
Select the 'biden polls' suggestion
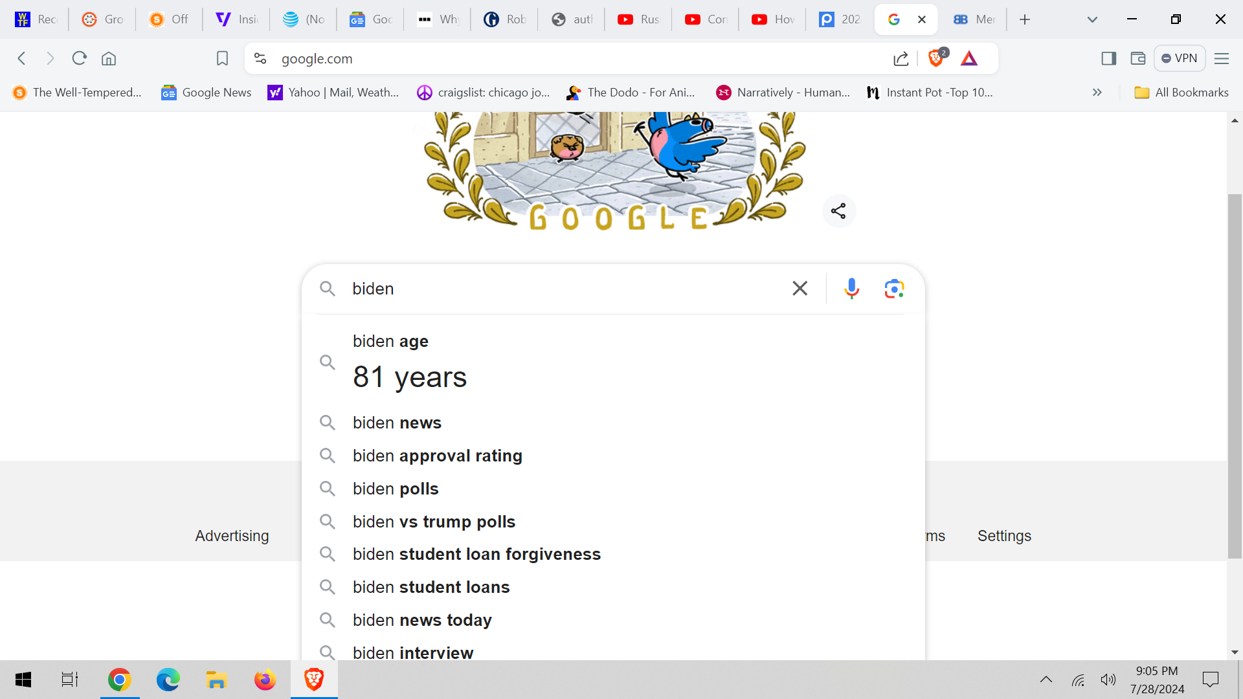[x=613, y=489]
